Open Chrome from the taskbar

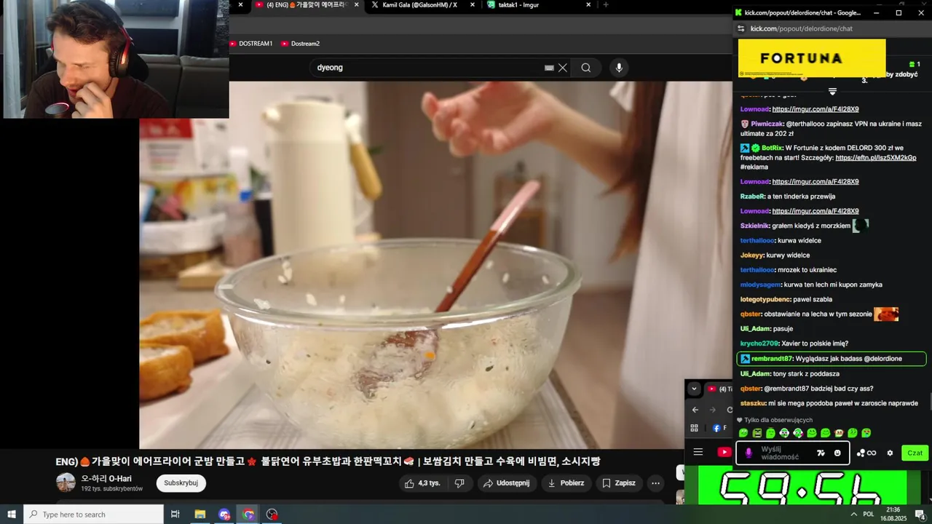(248, 515)
